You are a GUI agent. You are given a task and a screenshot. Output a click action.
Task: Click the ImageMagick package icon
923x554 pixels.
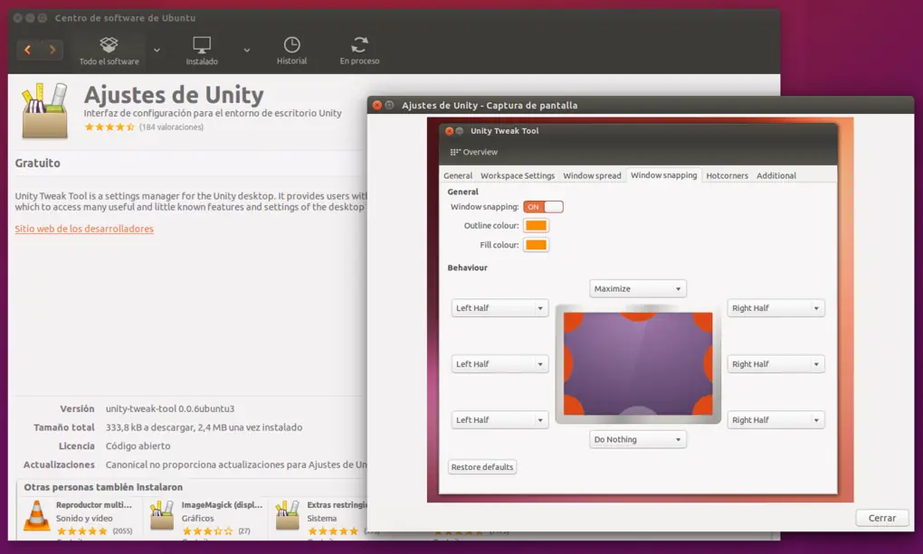tap(162, 515)
